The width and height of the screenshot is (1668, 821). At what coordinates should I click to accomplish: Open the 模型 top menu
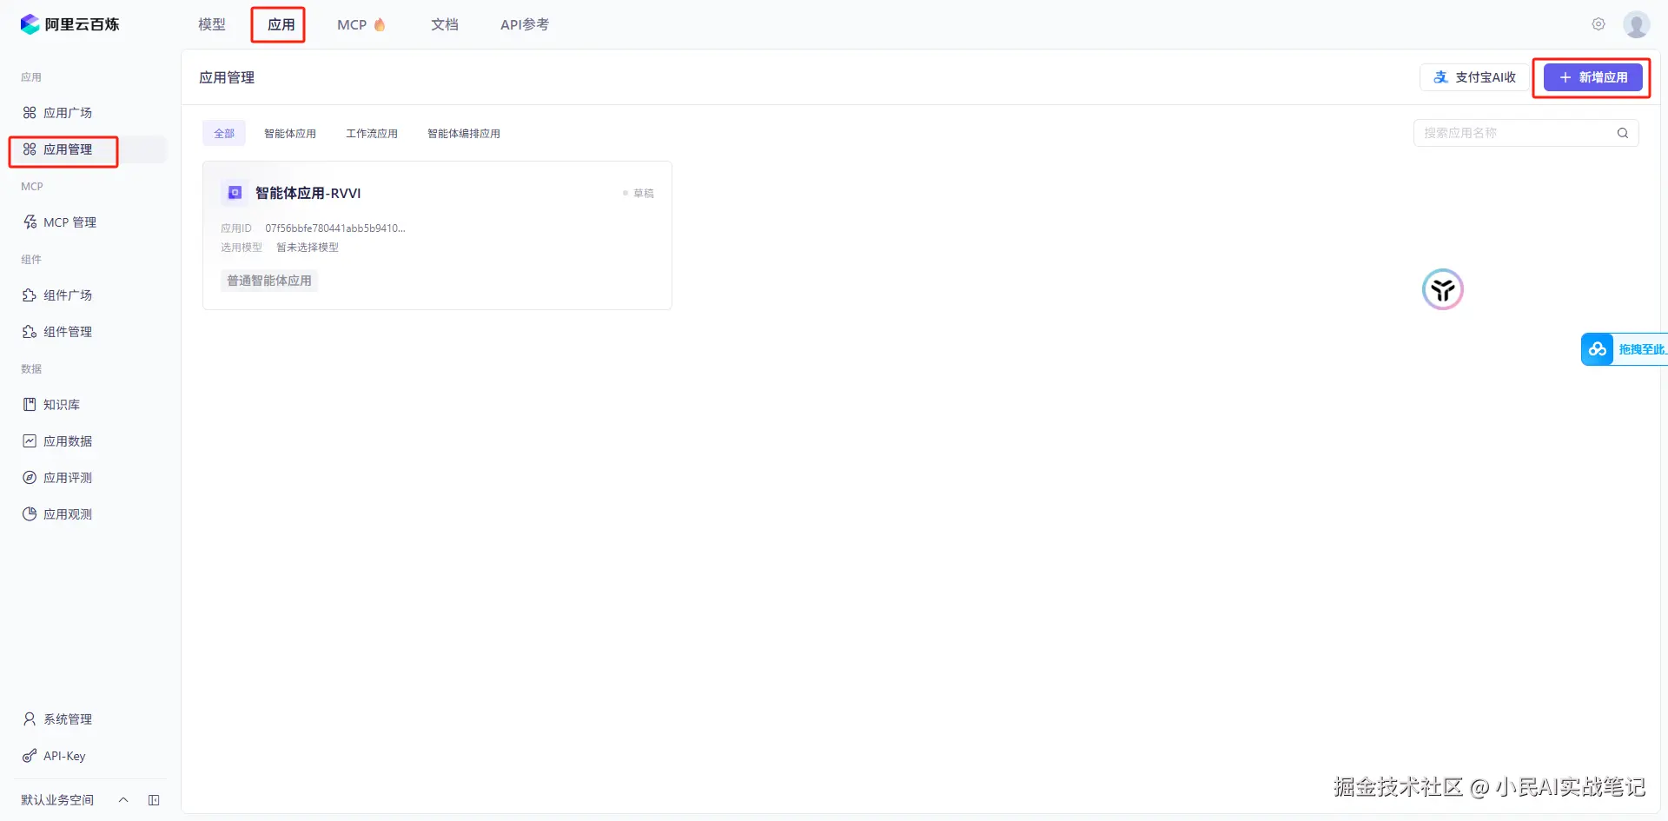click(212, 24)
